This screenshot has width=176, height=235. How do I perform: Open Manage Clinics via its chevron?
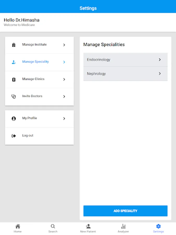click(x=64, y=79)
